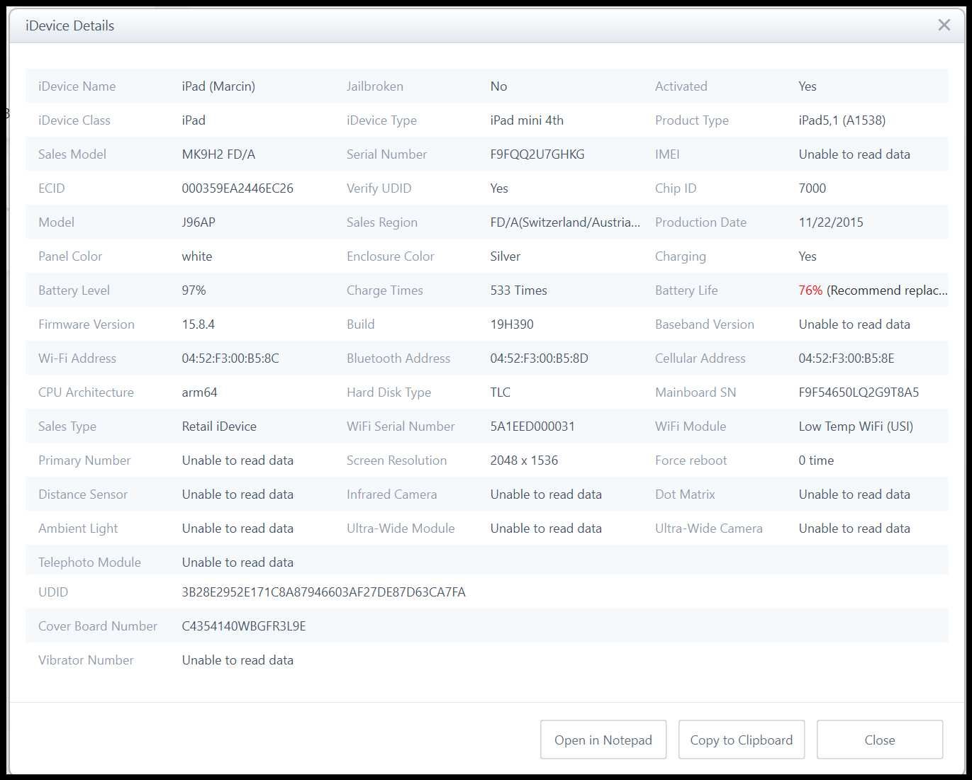Select Cover Board Number C4354140WBGFR3L9E

(244, 626)
